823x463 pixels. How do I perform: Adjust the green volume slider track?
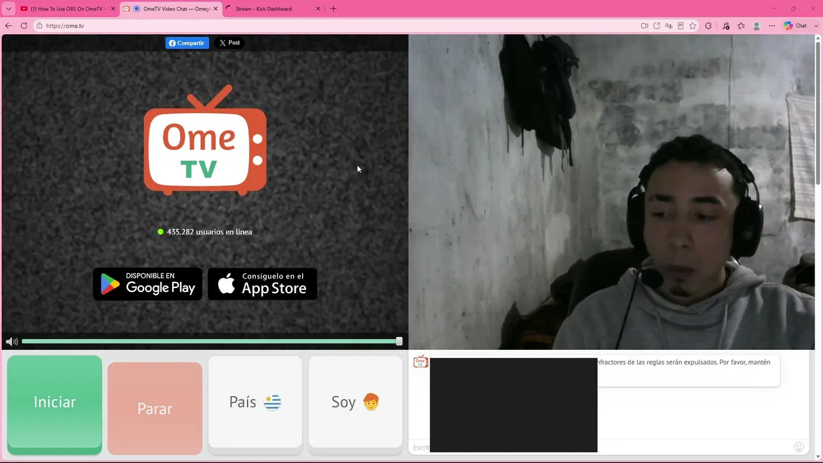[210, 341]
